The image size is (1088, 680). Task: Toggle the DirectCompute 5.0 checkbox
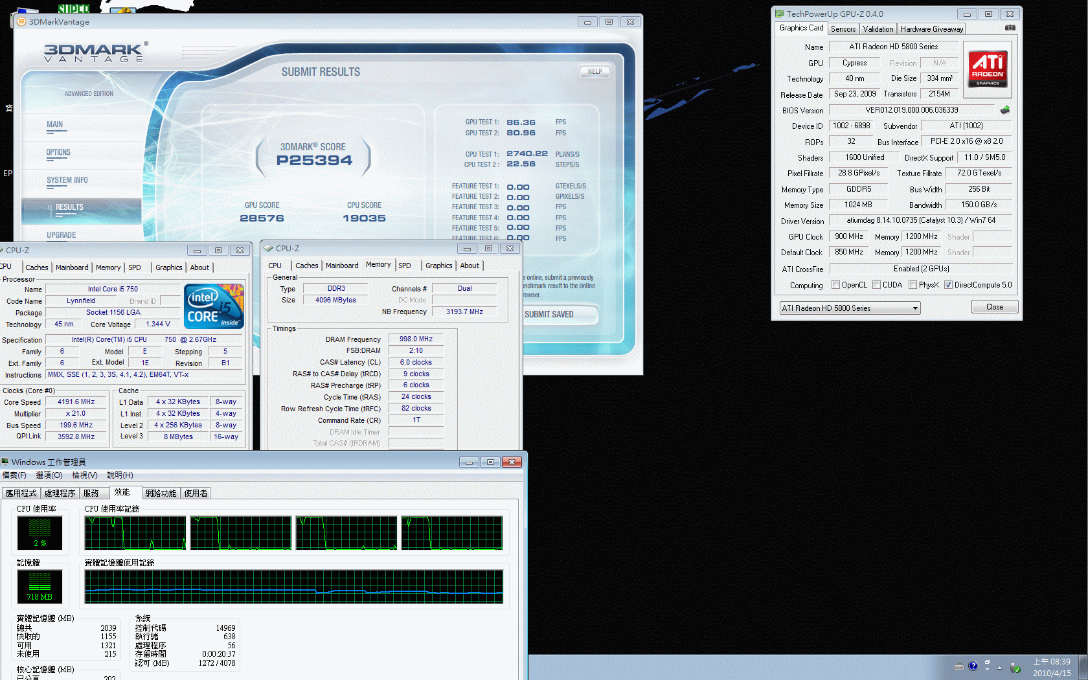pyautogui.click(x=948, y=285)
